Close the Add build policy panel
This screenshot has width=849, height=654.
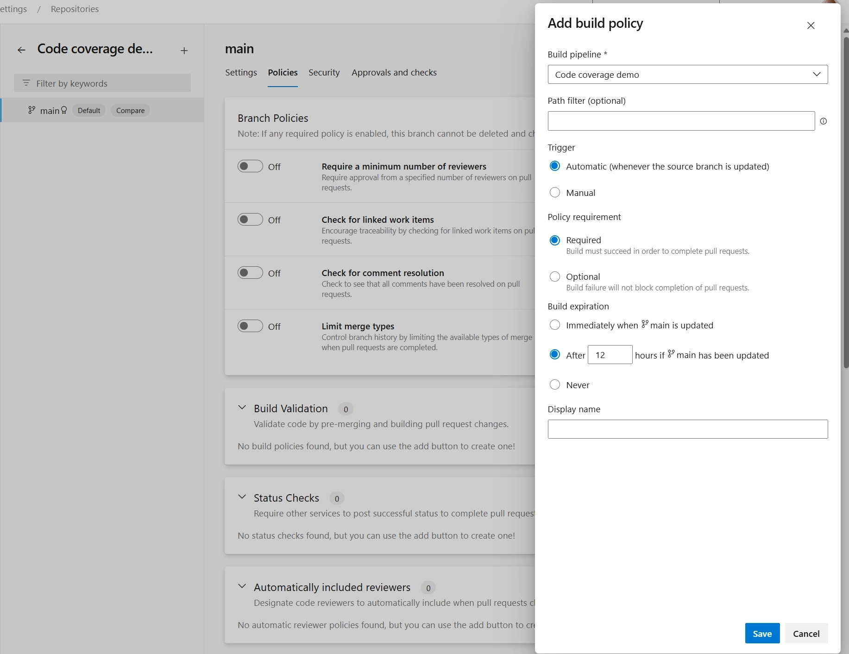(811, 25)
